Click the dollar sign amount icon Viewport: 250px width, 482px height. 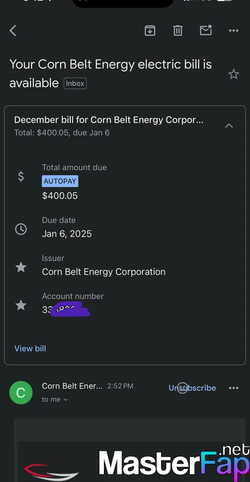(21, 176)
